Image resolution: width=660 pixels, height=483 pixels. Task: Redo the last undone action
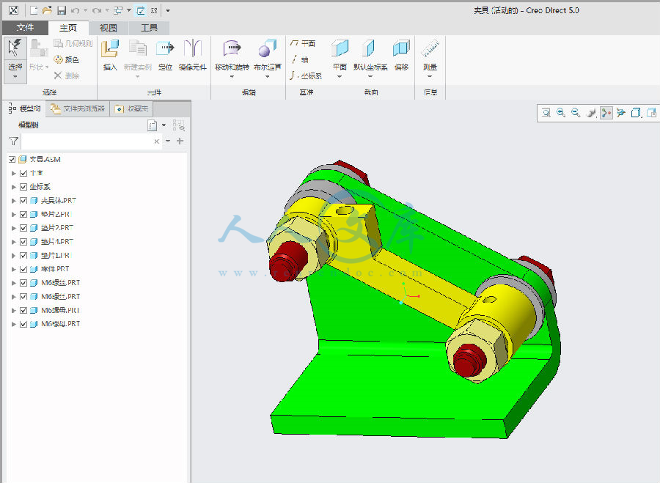96,10
